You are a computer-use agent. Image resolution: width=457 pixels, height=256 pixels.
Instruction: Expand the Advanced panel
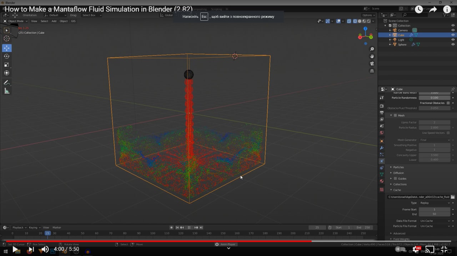tap(391, 233)
